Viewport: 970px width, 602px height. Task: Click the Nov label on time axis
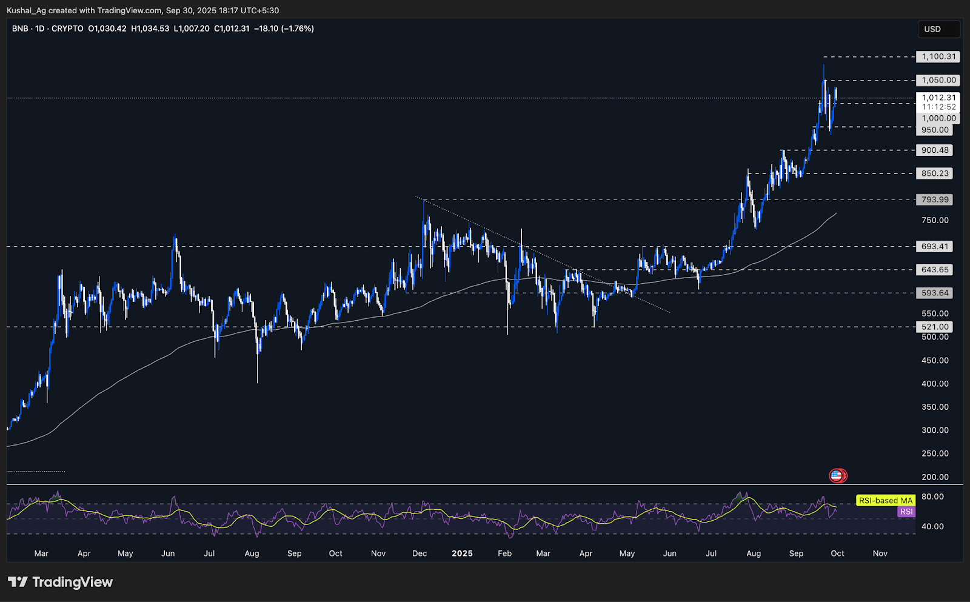880,554
